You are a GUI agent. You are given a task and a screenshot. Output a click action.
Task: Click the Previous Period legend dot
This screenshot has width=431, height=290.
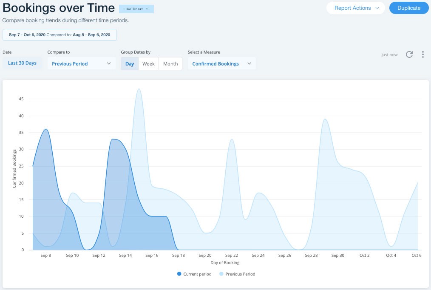coord(222,274)
